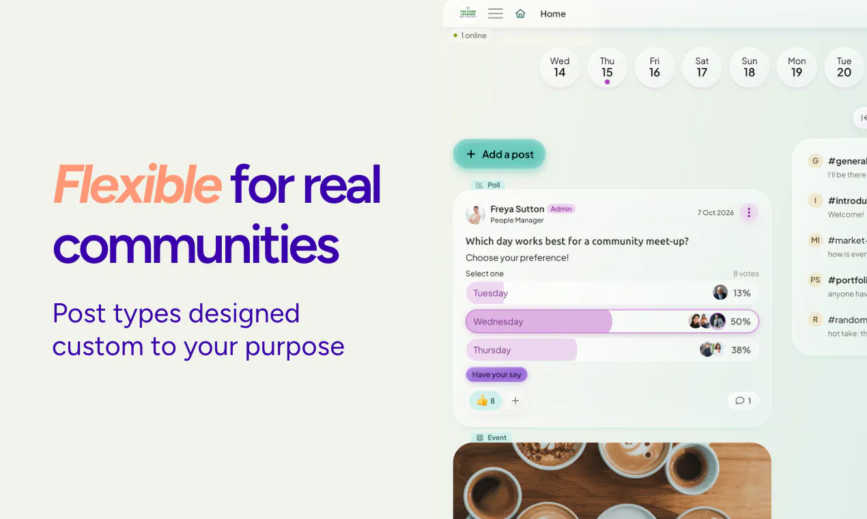
Task: Click the coffee cups event image
Action: (612, 481)
